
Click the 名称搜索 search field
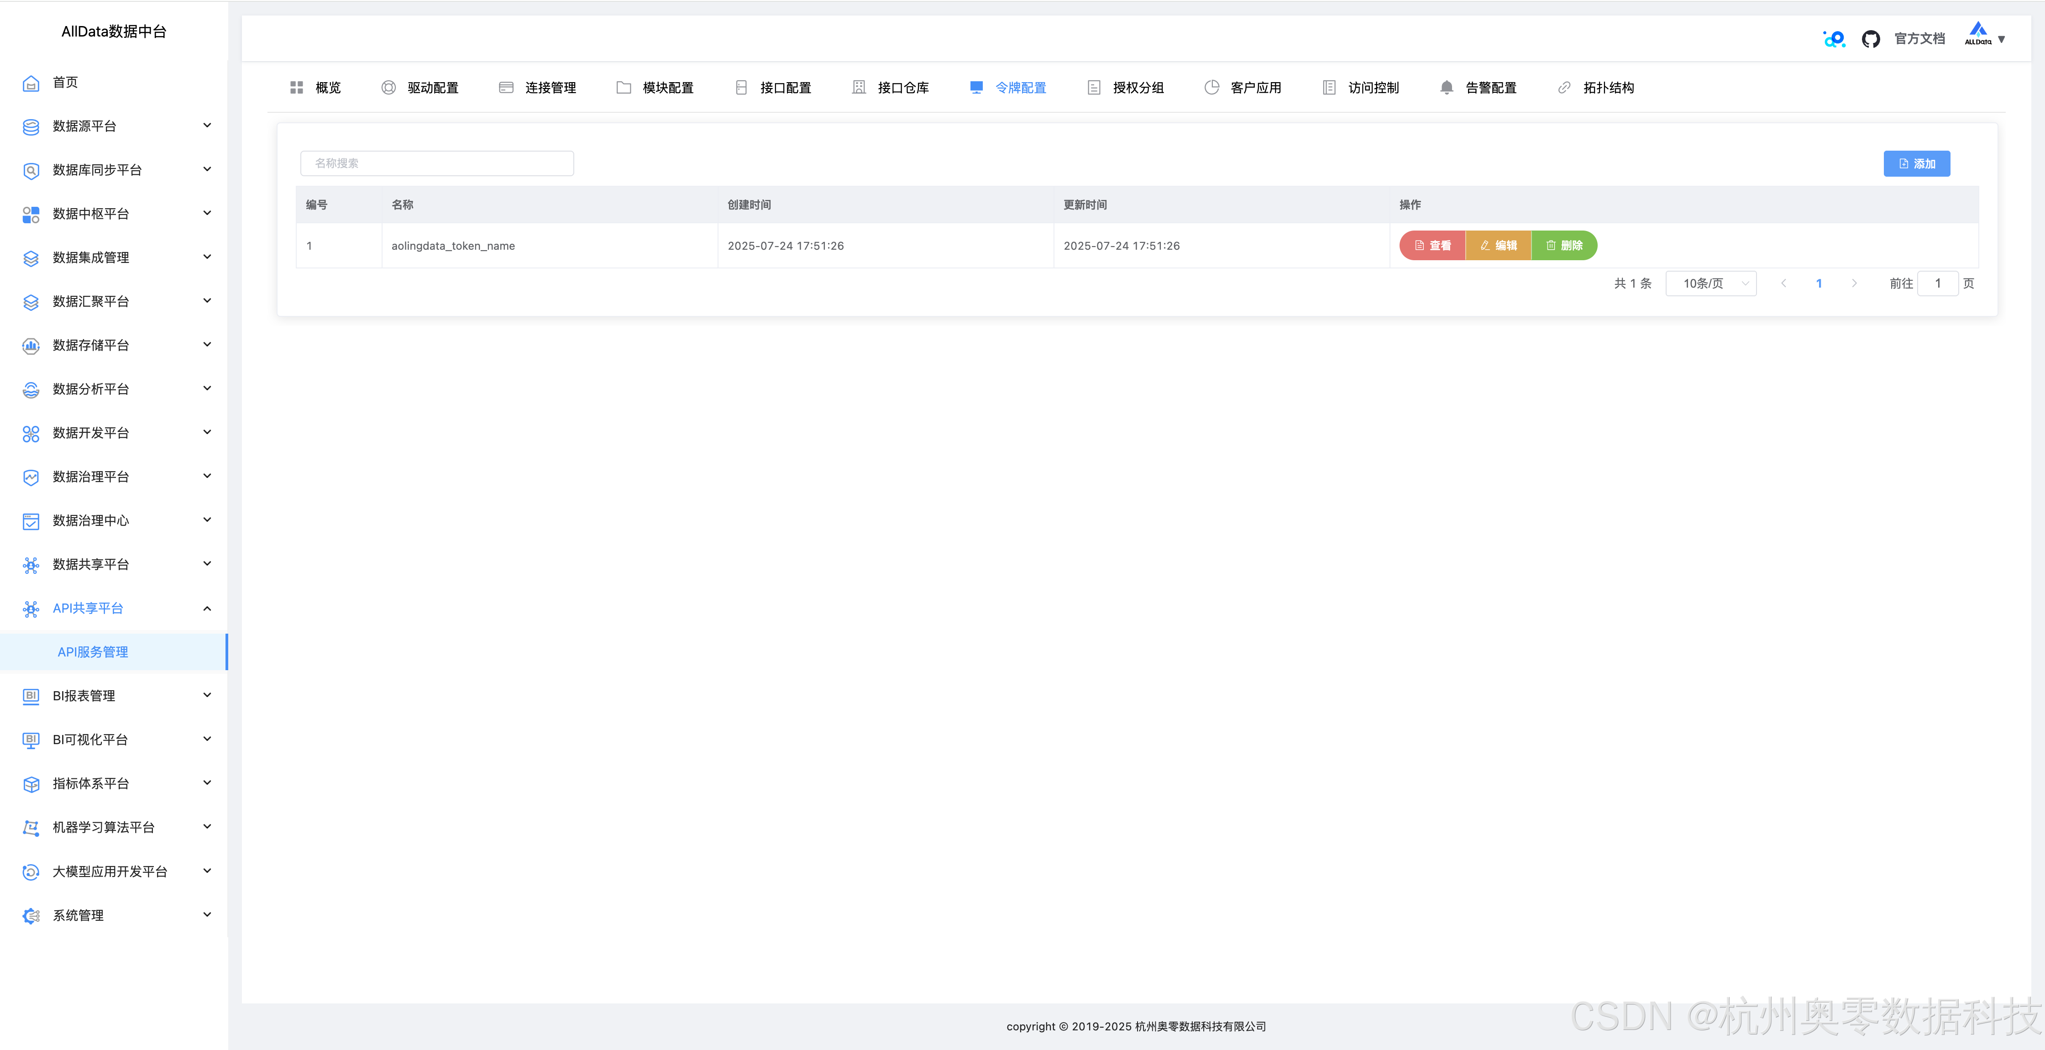coord(437,163)
